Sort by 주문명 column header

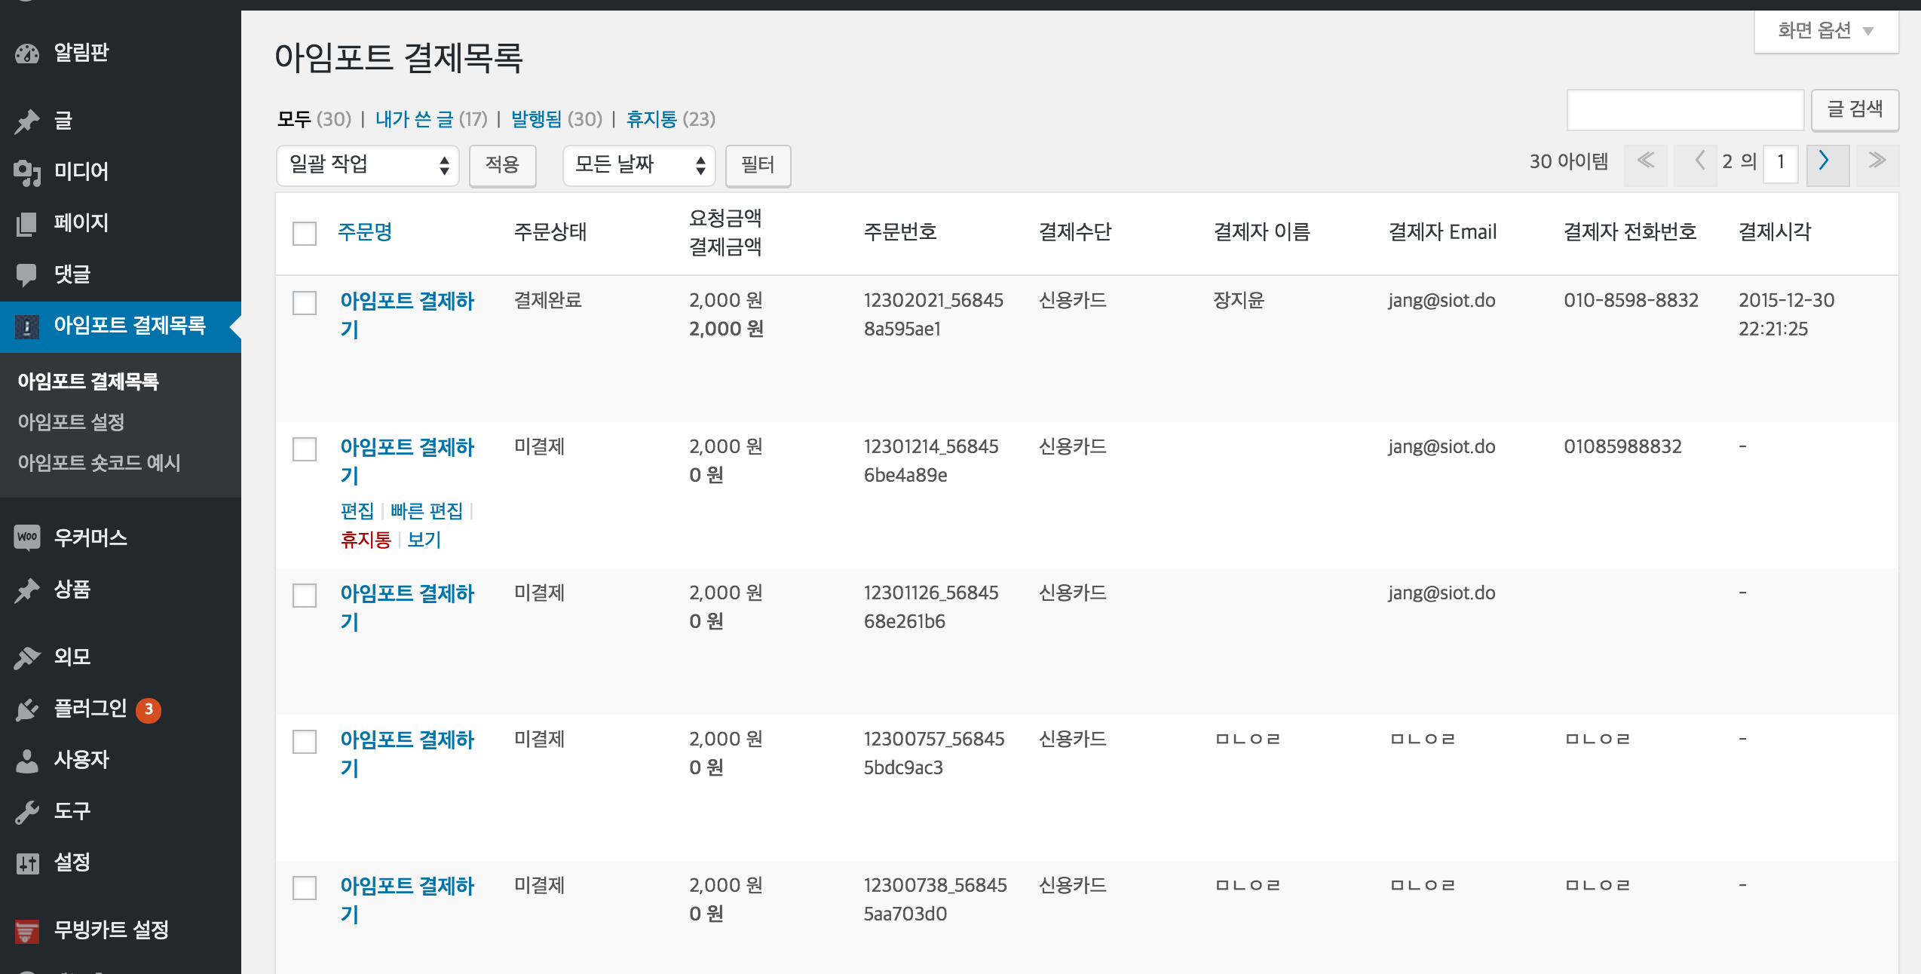[365, 232]
